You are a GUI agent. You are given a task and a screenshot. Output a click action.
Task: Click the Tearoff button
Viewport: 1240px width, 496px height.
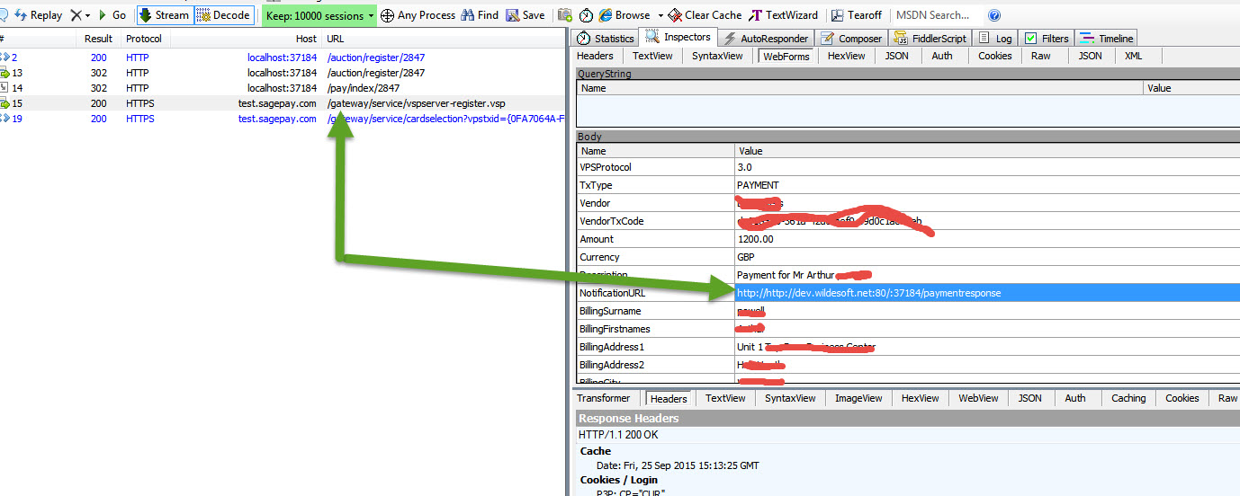click(856, 15)
